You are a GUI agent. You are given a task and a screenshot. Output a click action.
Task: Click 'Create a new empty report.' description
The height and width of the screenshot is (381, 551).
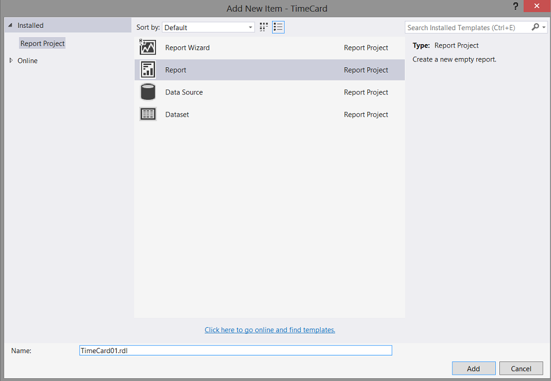pyautogui.click(x=454, y=59)
